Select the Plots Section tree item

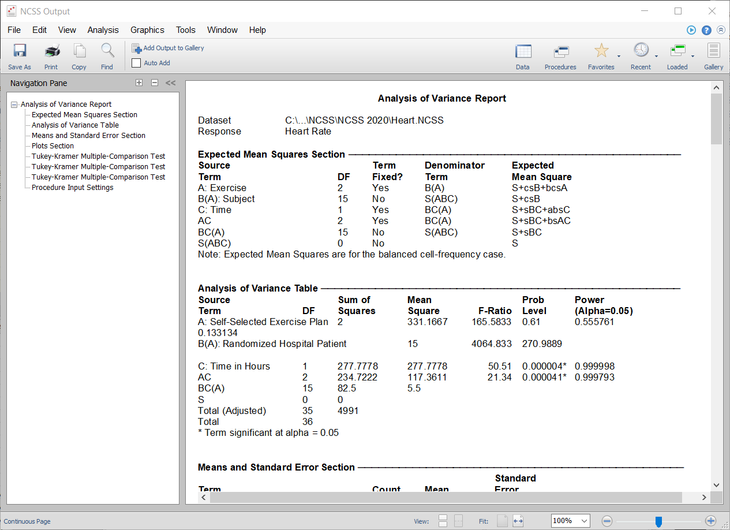[x=52, y=145]
